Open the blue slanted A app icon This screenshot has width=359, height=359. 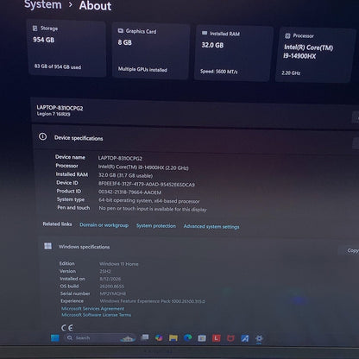[245, 338]
